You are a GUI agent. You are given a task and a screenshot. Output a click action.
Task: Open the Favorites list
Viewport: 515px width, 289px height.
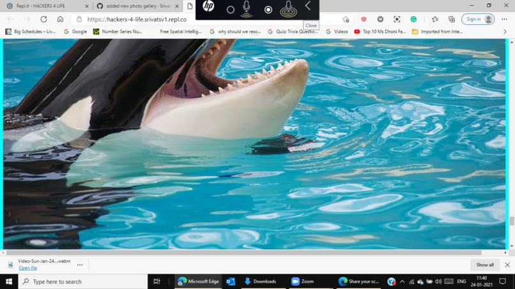[435, 19]
